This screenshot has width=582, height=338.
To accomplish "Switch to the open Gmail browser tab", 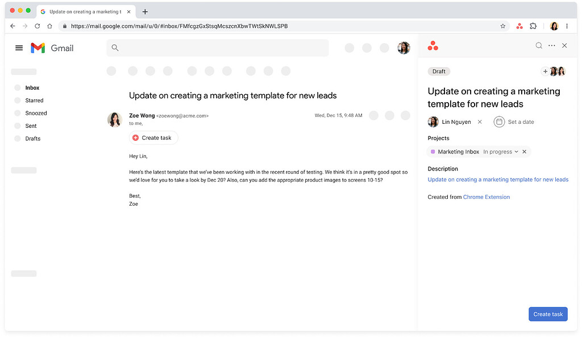I will point(85,11).
